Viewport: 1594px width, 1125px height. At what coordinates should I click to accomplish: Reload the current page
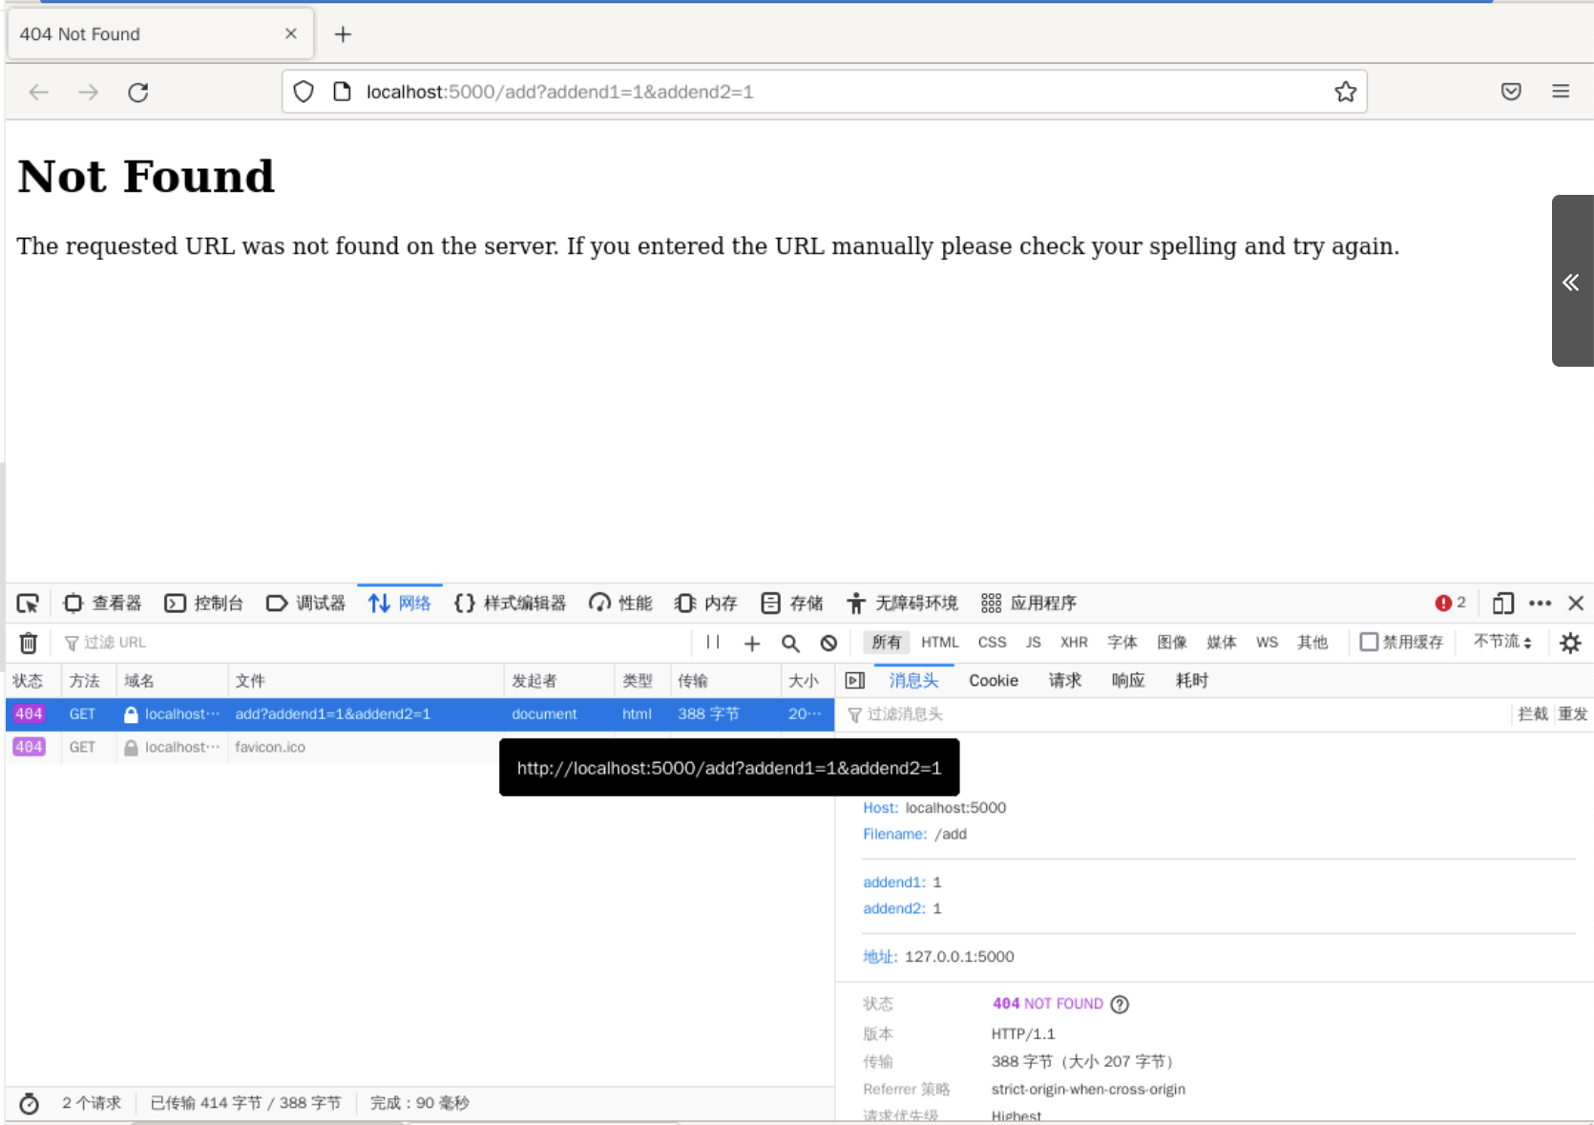138,92
